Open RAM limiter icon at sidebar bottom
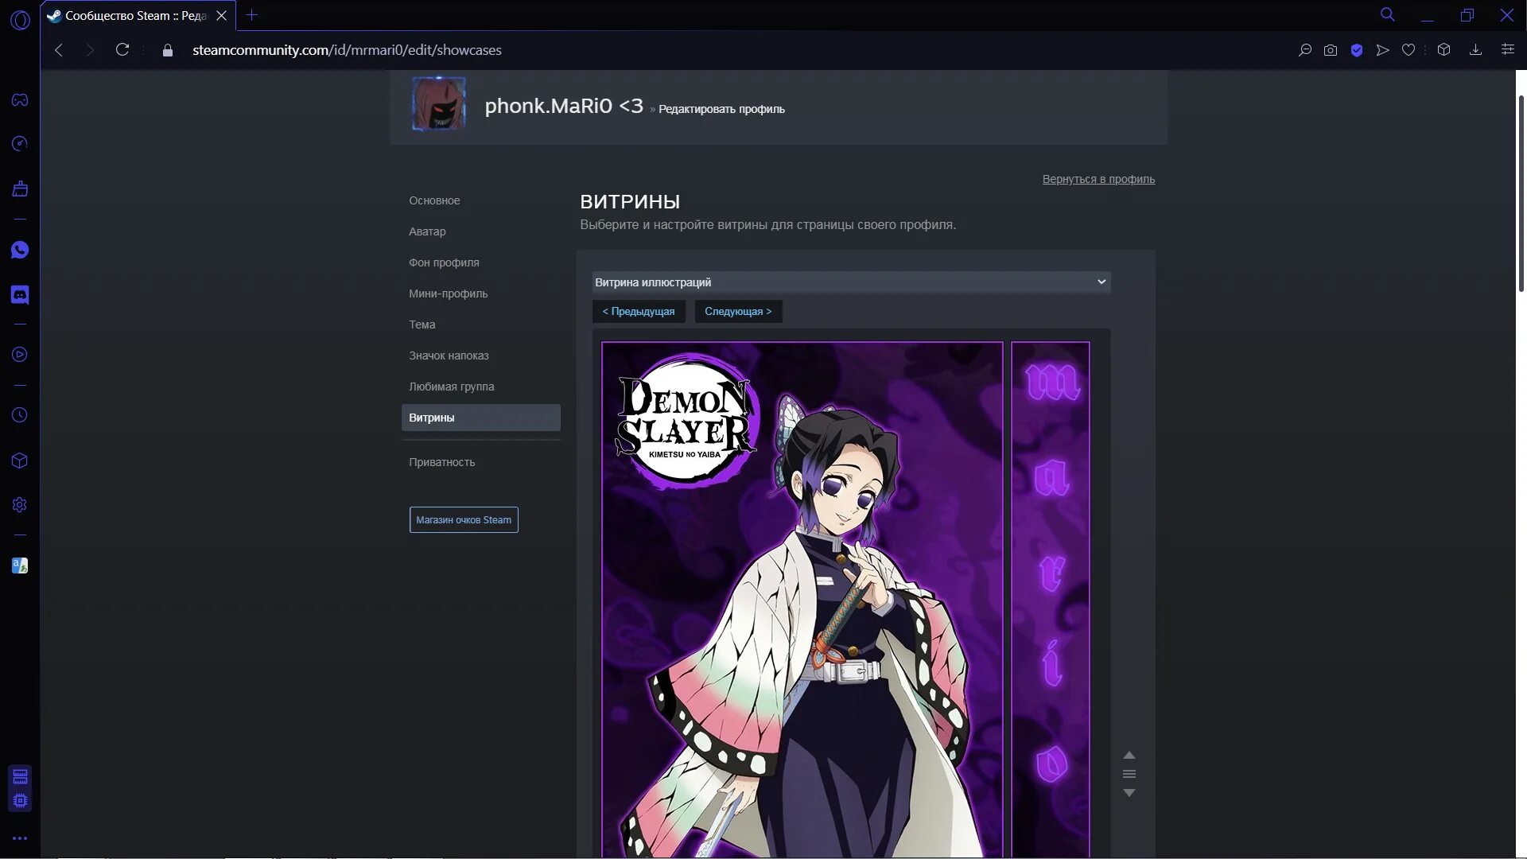The width and height of the screenshot is (1527, 859). click(x=20, y=776)
